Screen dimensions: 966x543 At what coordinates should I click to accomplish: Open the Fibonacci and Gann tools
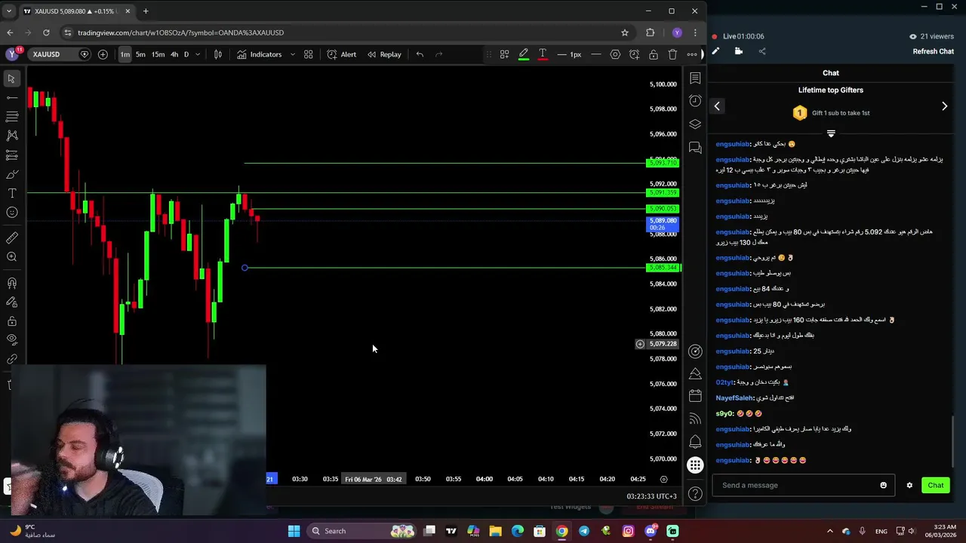[11, 116]
